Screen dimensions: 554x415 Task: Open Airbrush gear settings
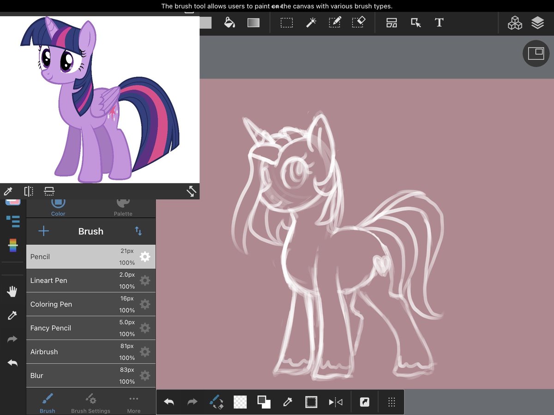point(145,352)
